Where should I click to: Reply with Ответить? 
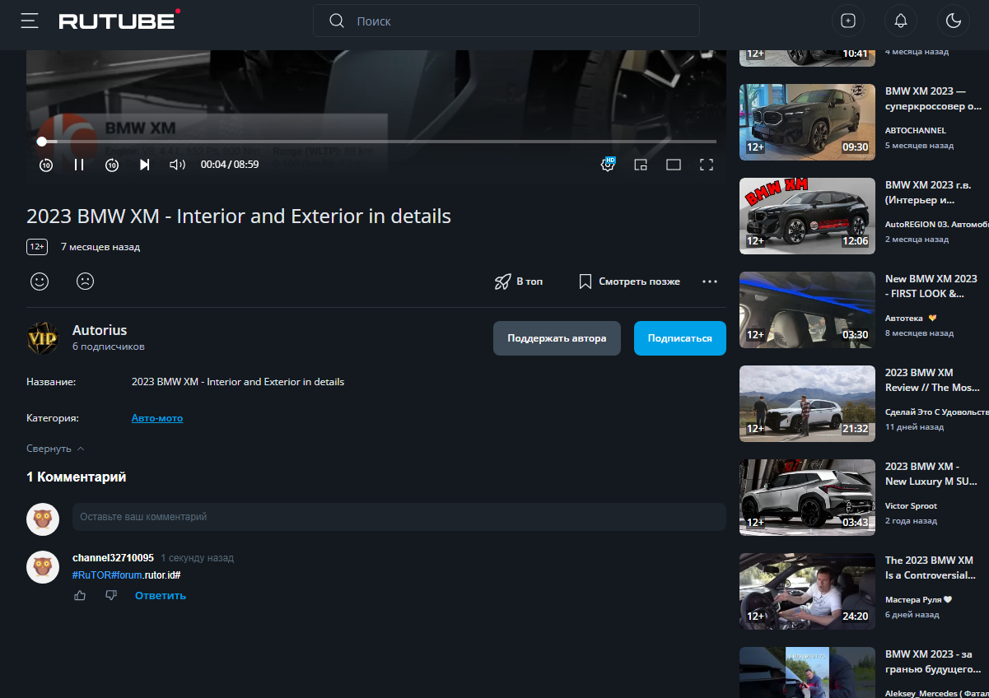(161, 595)
